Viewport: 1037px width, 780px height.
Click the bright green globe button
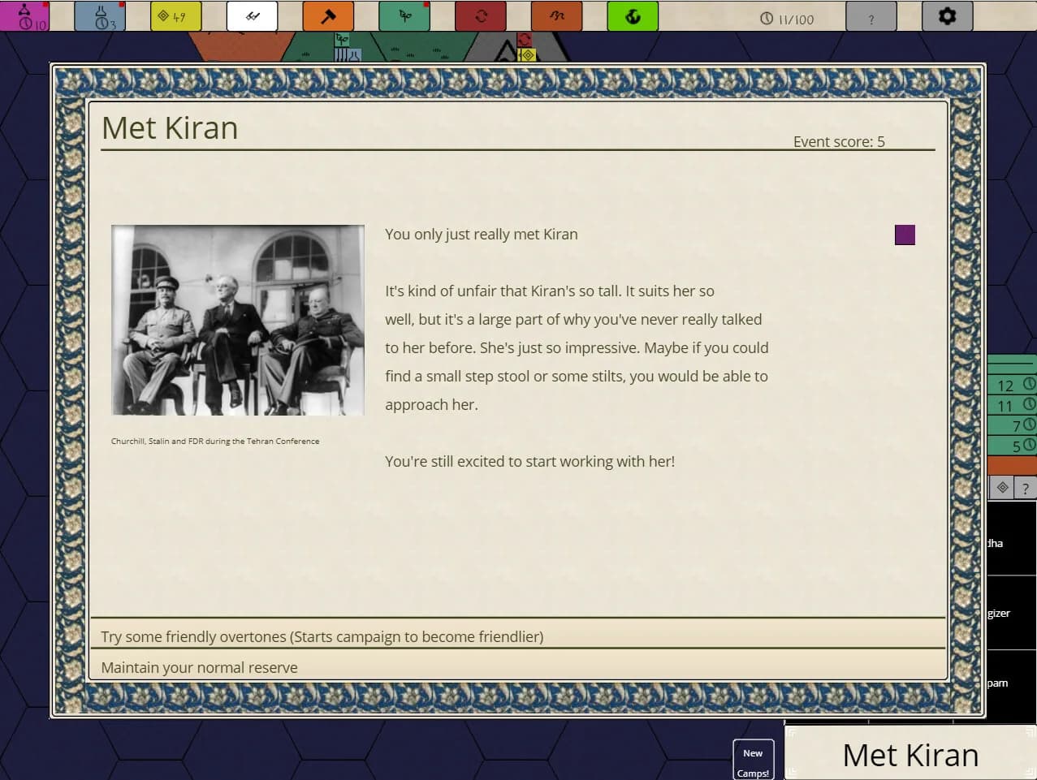(633, 16)
